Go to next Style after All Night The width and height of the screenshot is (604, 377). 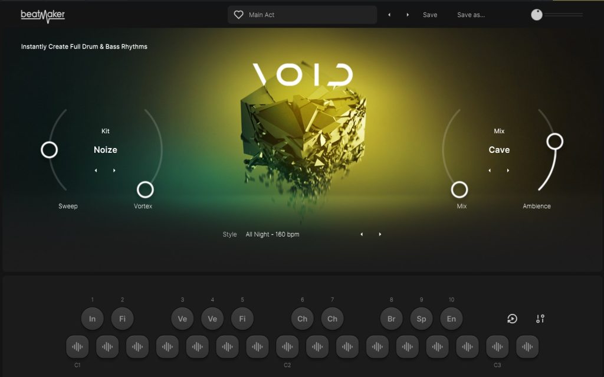pyautogui.click(x=380, y=234)
